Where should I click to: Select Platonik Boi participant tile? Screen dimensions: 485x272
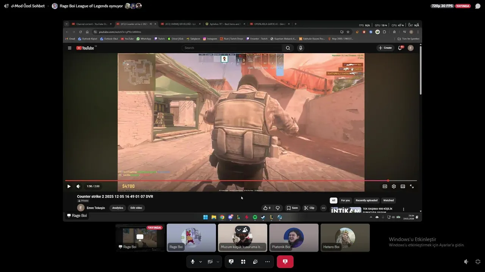(294, 238)
